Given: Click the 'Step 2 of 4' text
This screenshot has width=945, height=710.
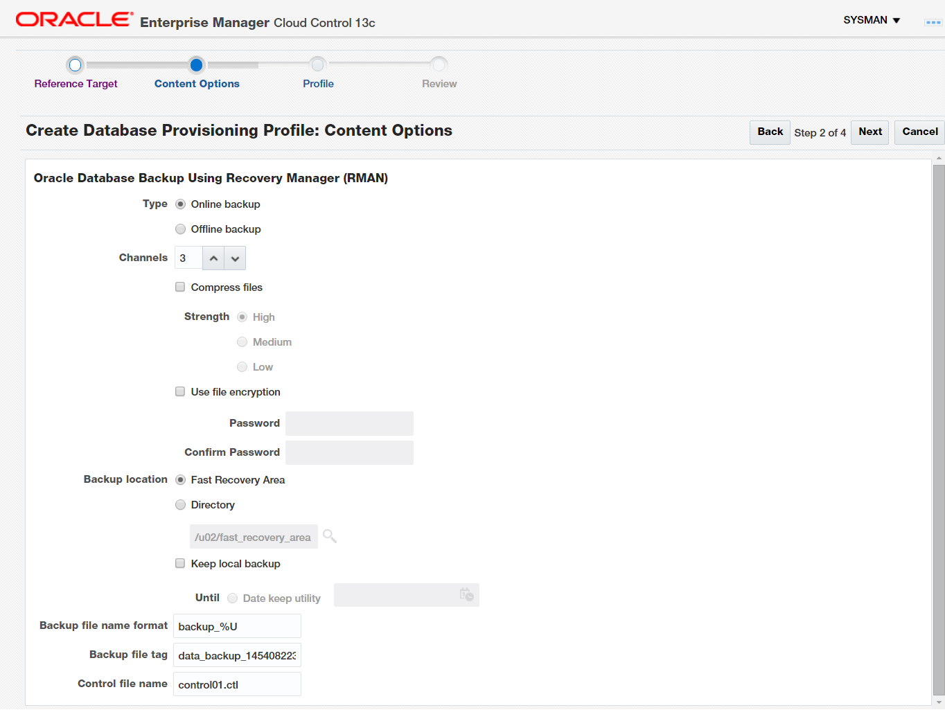Looking at the screenshot, I should (x=820, y=132).
